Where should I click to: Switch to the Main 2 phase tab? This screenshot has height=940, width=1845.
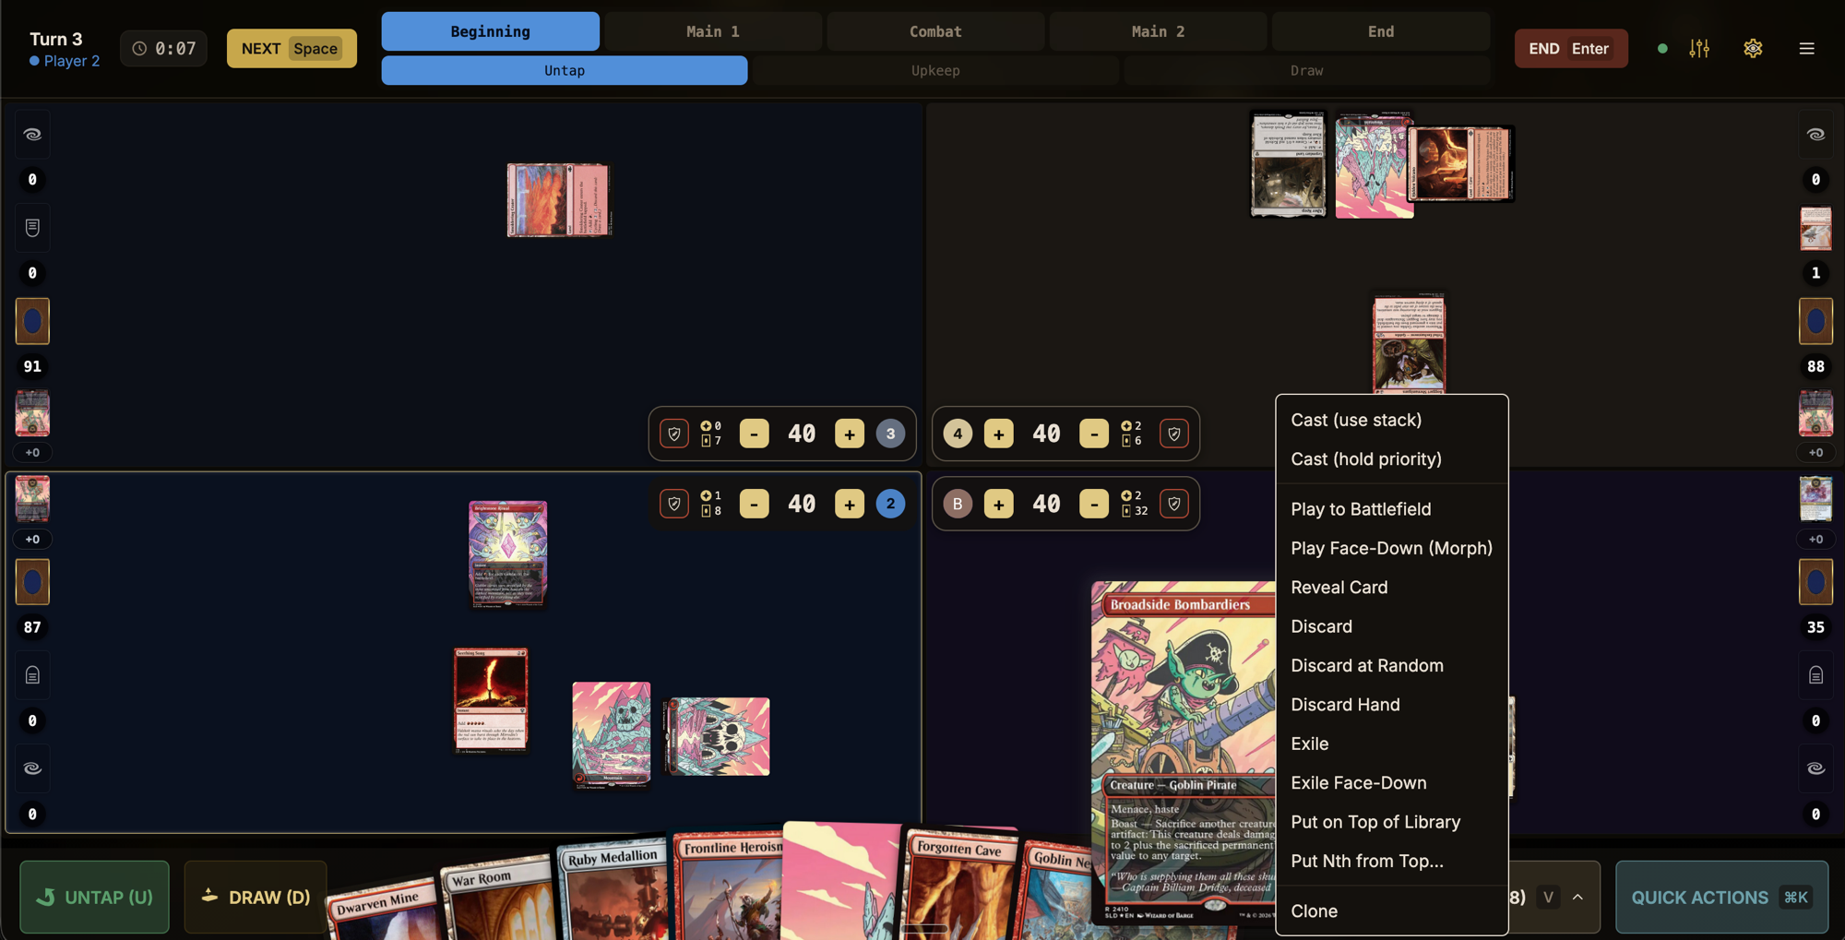pos(1158,31)
